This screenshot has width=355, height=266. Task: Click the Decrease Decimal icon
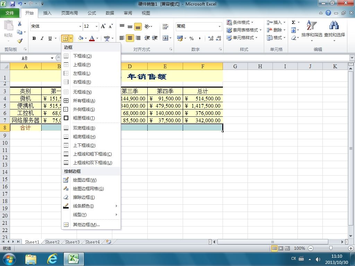[218, 38]
